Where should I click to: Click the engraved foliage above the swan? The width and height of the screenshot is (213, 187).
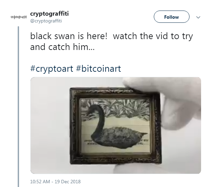(119, 108)
